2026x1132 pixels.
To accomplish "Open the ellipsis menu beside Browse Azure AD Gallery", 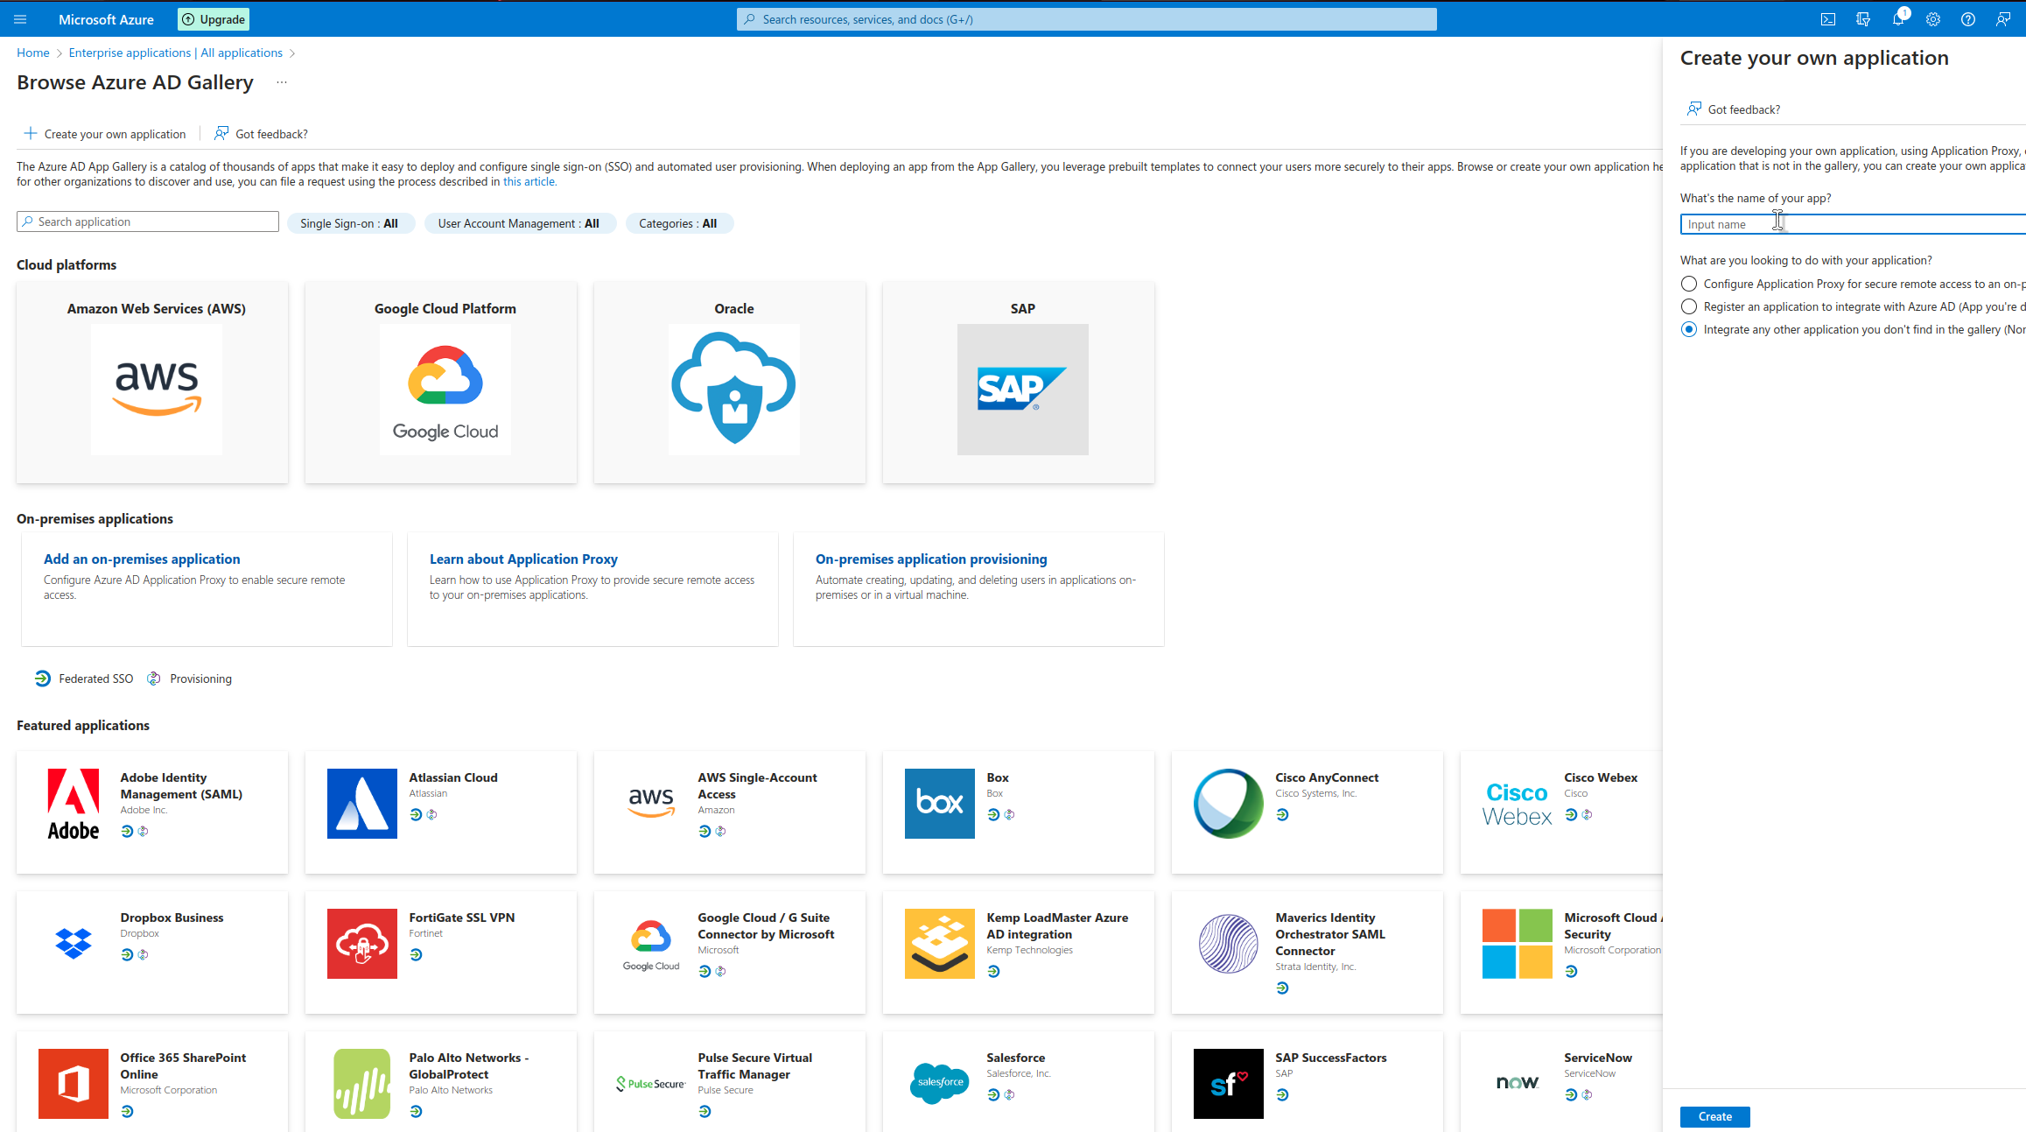I will [x=282, y=82].
